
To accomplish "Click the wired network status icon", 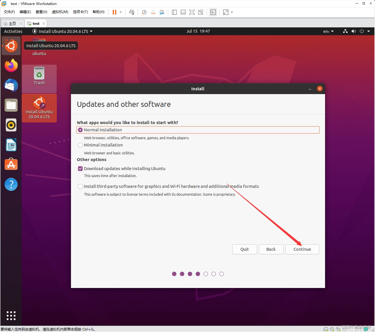I will pyautogui.click(x=345, y=31).
